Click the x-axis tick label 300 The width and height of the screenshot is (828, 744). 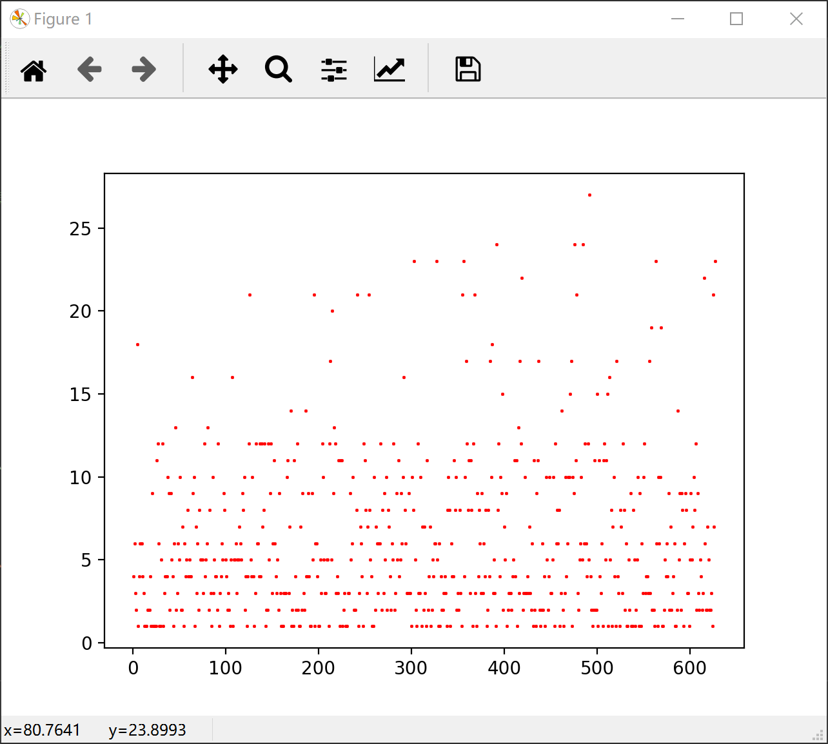[411, 668]
